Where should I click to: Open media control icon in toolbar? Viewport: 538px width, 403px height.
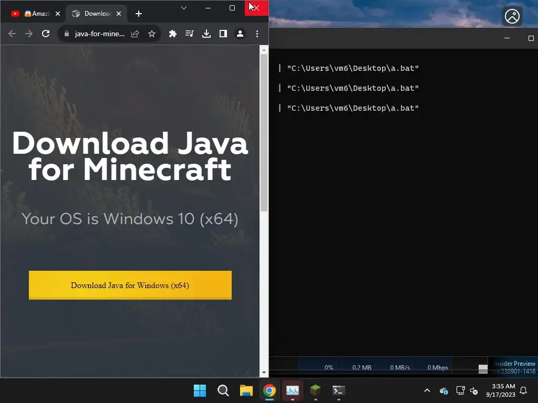click(x=189, y=34)
